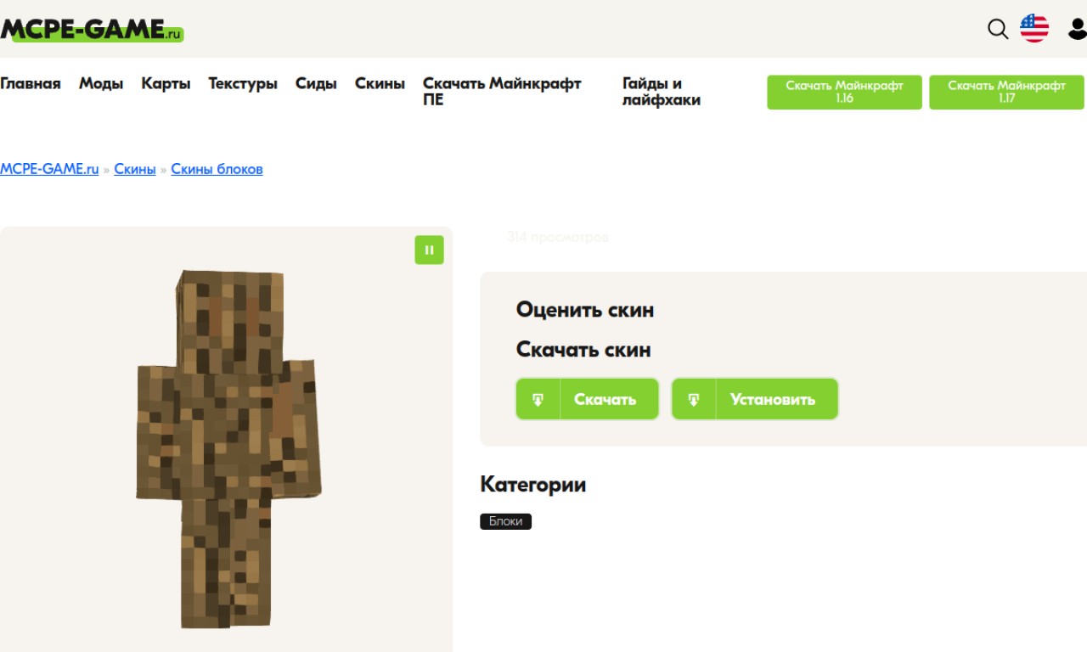Open the Главная menu item
The image size is (1087, 652).
(x=31, y=83)
